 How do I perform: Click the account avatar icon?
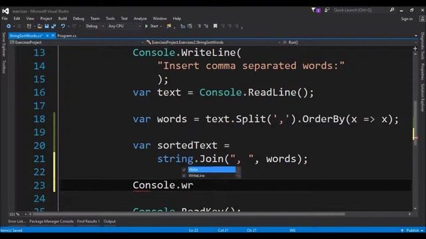click(x=422, y=19)
